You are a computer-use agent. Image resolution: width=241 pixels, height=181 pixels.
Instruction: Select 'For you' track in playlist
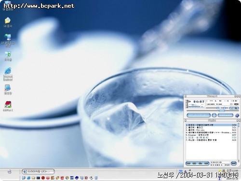pos(211,130)
